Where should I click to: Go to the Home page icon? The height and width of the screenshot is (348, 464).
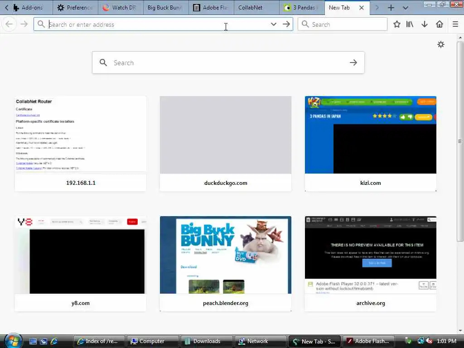(440, 24)
